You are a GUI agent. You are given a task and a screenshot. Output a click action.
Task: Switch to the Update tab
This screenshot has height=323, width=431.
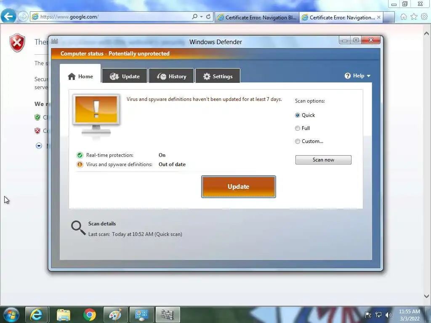[x=125, y=76]
